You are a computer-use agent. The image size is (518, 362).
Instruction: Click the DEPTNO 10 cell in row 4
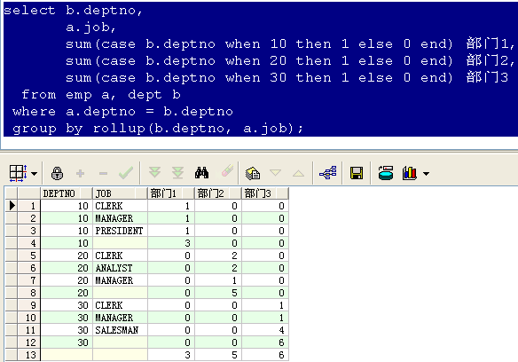[67, 243]
